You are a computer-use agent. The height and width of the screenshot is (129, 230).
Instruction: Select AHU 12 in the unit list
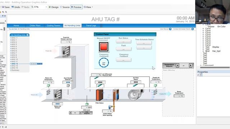15,64
